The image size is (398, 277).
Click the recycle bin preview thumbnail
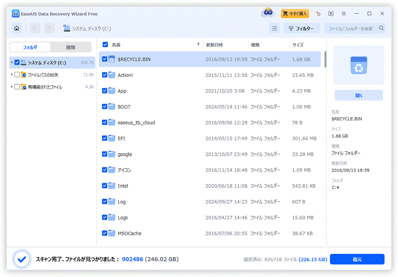359,65
